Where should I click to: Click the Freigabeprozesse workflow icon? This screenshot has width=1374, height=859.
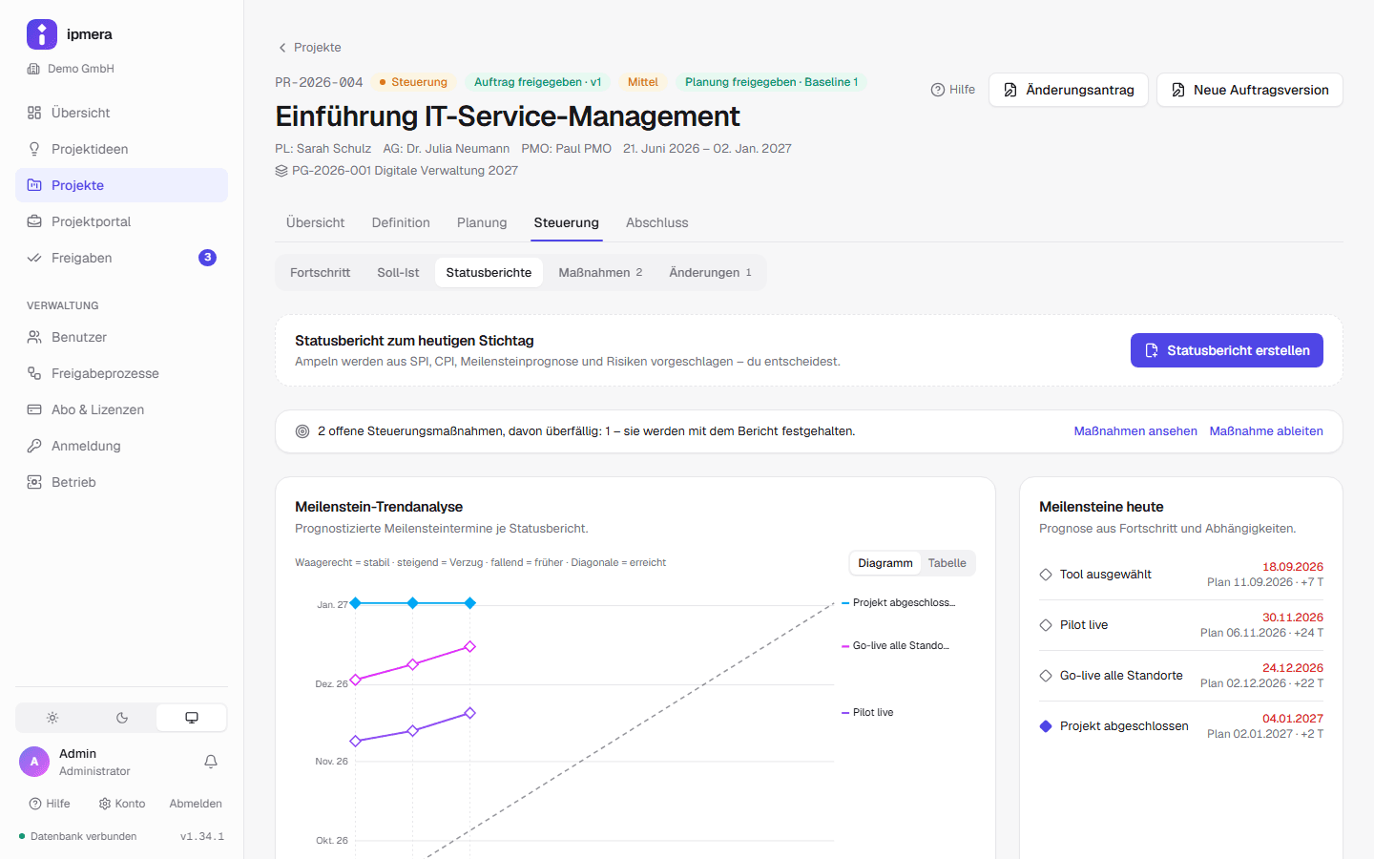[x=34, y=373]
